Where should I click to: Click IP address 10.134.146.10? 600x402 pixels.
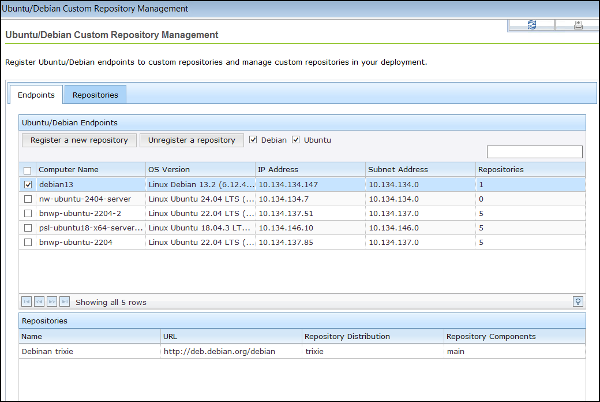coord(286,228)
